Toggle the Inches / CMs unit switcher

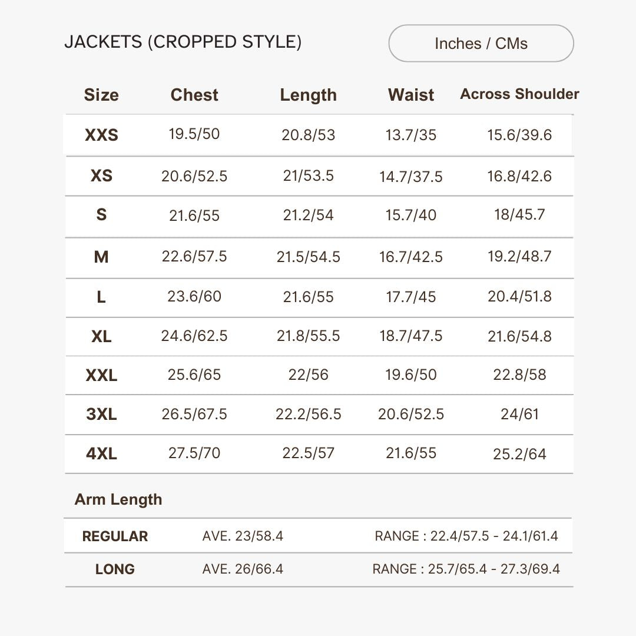[x=481, y=43]
